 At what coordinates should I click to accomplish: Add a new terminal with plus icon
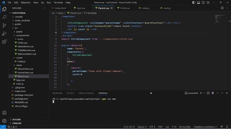pyautogui.click(x=201, y=93)
